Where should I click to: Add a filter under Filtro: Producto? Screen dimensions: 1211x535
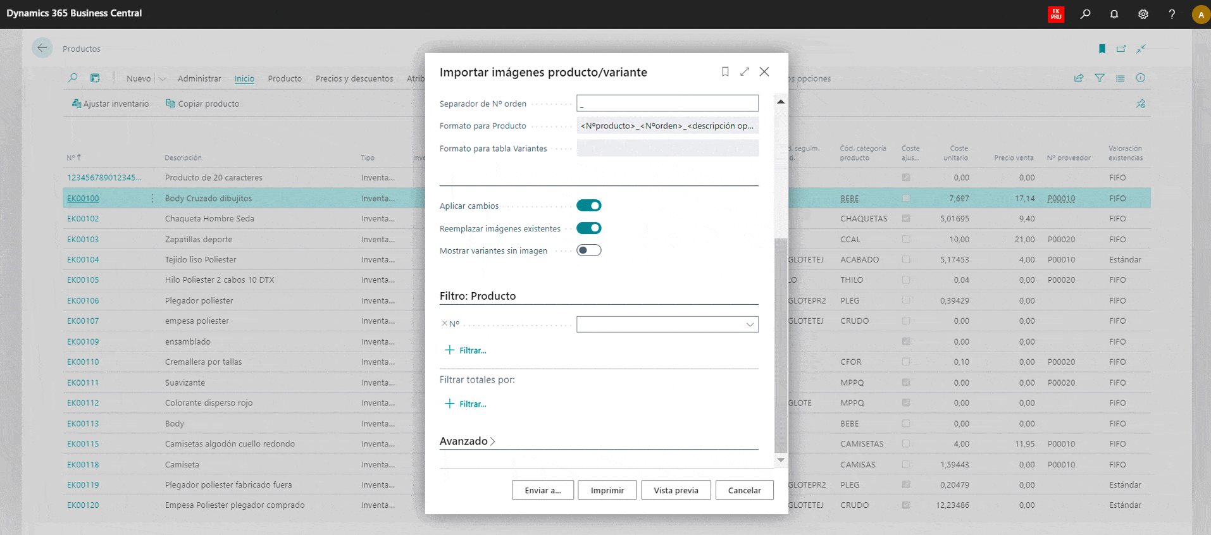466,350
